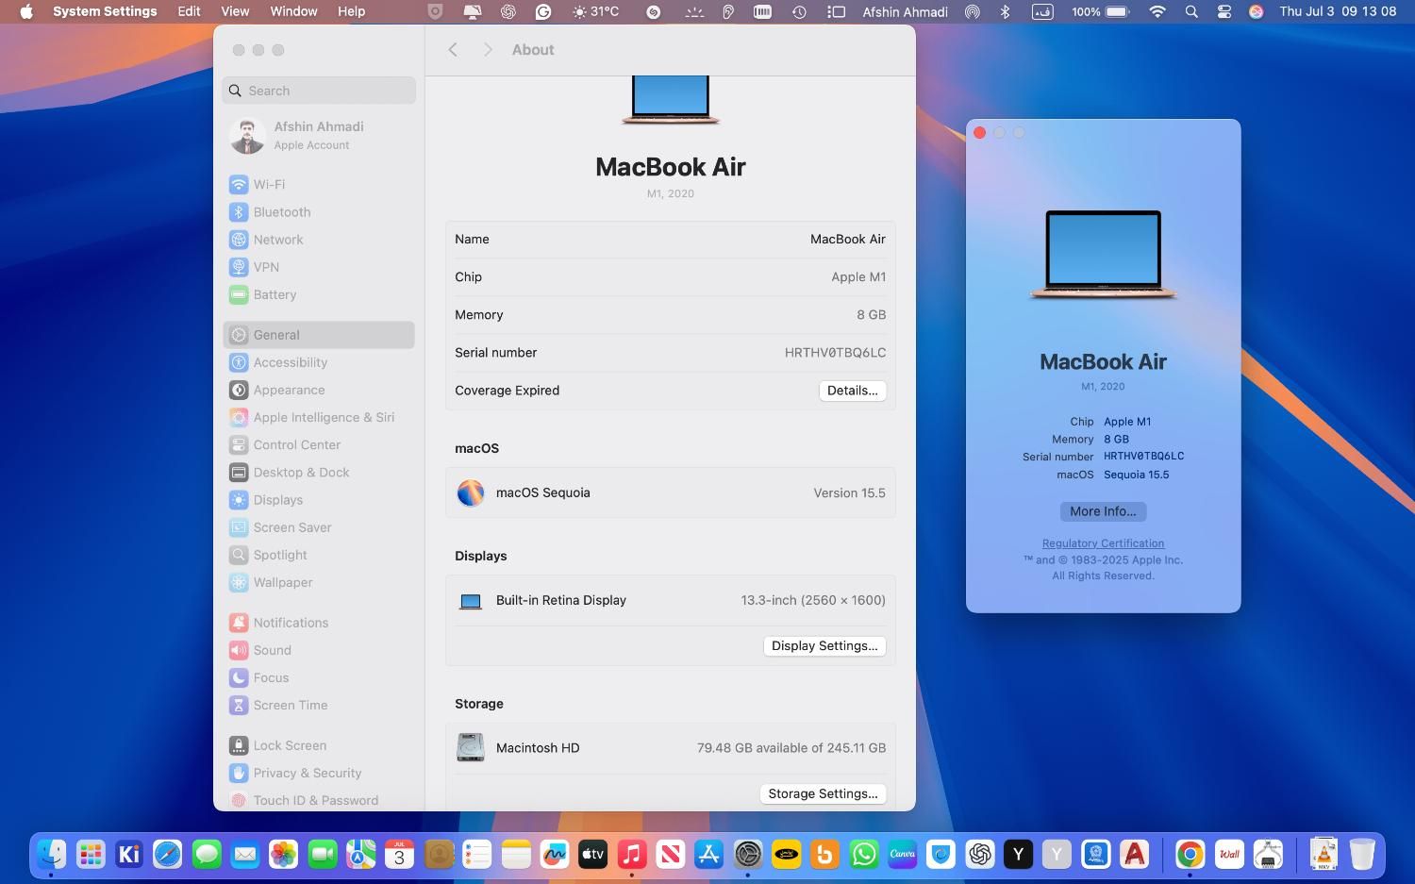
Task: Open Messages from the Dock
Action: (207, 855)
